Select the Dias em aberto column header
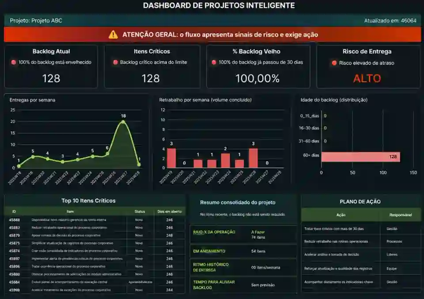Screen dimensions: 424x299 169,212
